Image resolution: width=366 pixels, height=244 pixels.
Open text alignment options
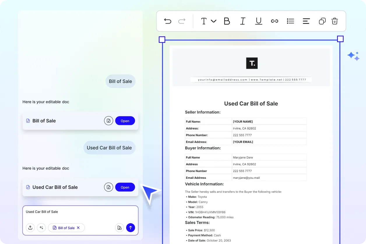point(306,21)
